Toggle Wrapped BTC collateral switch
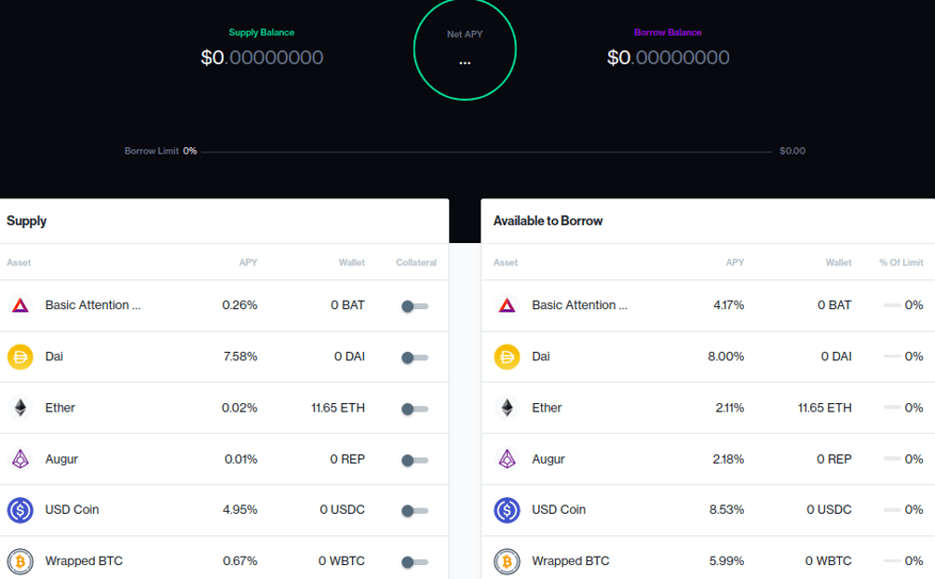The height and width of the screenshot is (579, 935). 414,562
